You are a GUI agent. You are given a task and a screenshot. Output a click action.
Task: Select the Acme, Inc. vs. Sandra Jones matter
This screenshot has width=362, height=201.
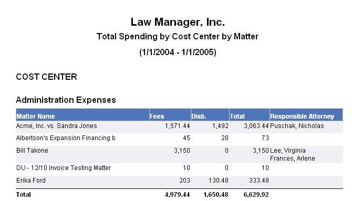57,126
